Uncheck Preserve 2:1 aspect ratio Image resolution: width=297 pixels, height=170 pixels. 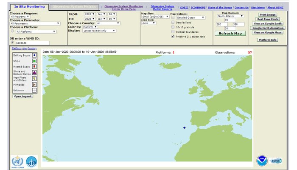coord(173,37)
